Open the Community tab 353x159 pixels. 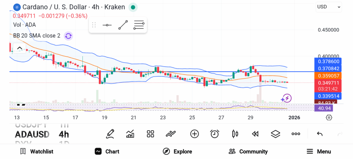[x=248, y=151]
